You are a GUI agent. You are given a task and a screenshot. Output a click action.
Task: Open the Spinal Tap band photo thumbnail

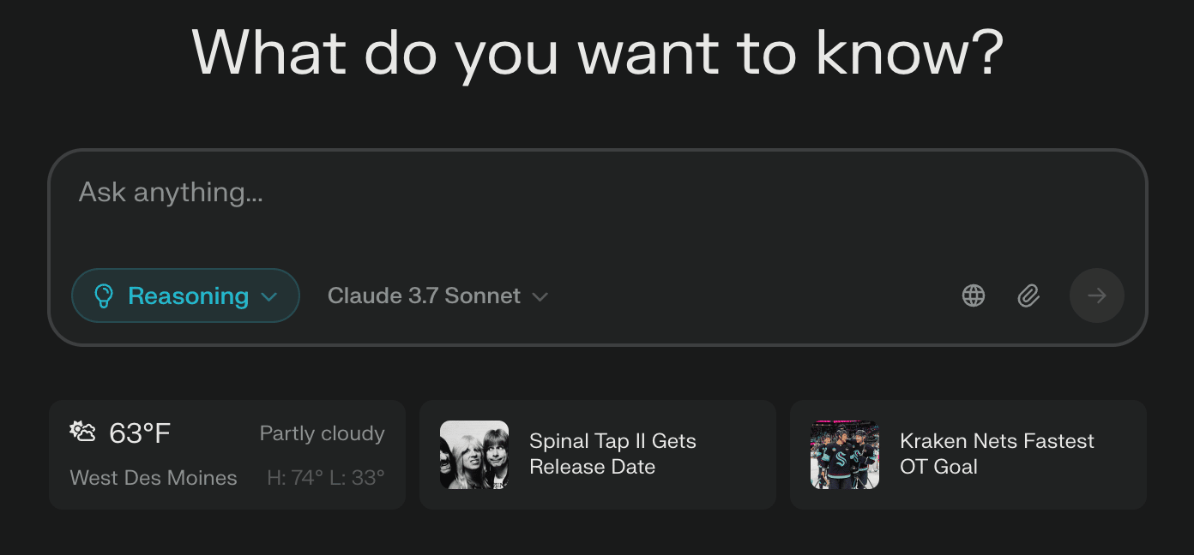pos(474,455)
